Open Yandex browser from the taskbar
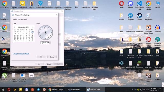This screenshot has width=164, height=92. tap(33, 90)
